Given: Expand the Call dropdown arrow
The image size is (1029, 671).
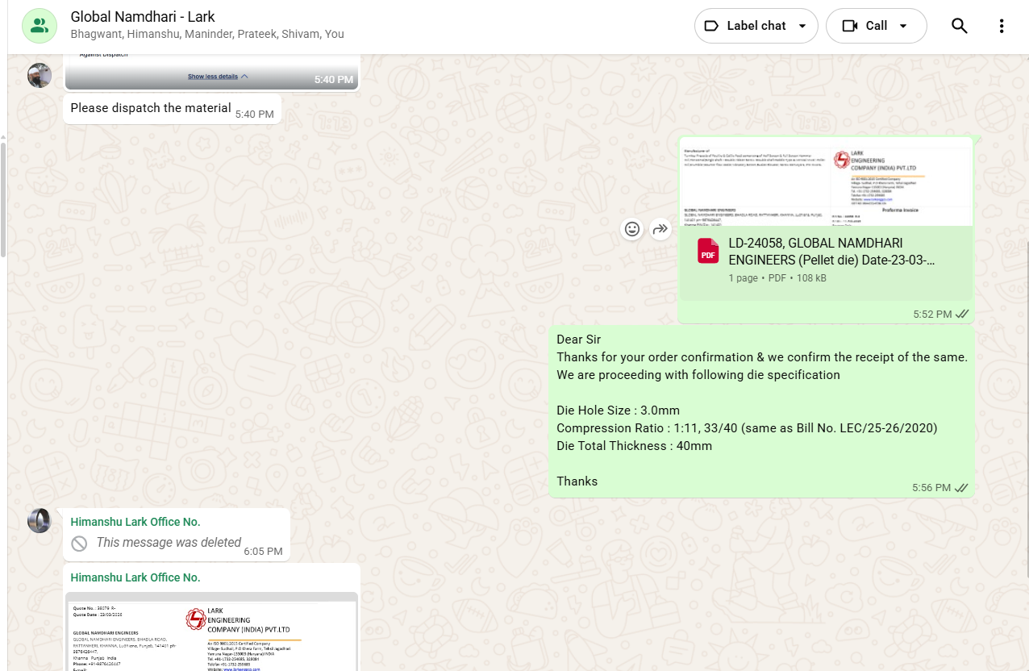Looking at the screenshot, I should (x=903, y=26).
